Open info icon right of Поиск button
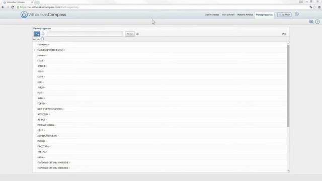 (137, 34)
